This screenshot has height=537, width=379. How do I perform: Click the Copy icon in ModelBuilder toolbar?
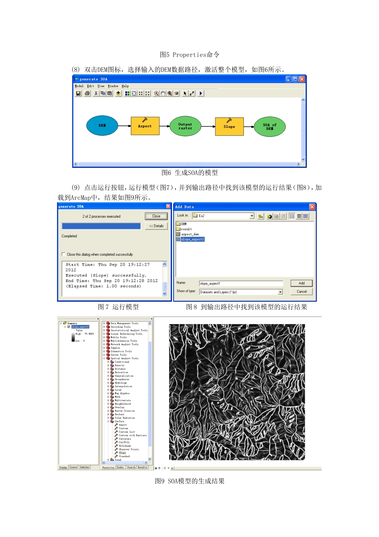103,93
